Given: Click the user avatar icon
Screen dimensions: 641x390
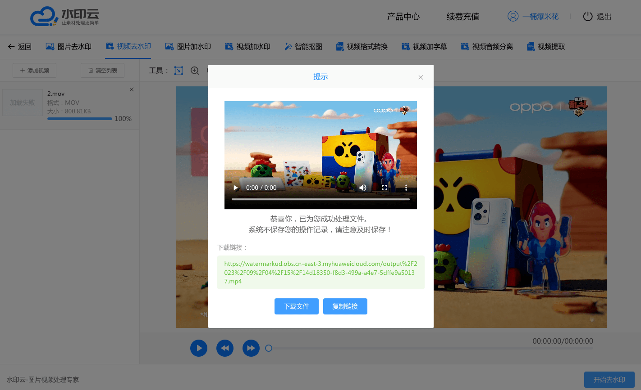Looking at the screenshot, I should click(513, 16).
